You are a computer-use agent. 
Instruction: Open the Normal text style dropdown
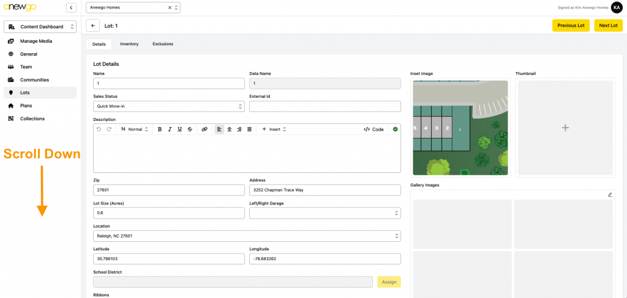click(x=135, y=129)
